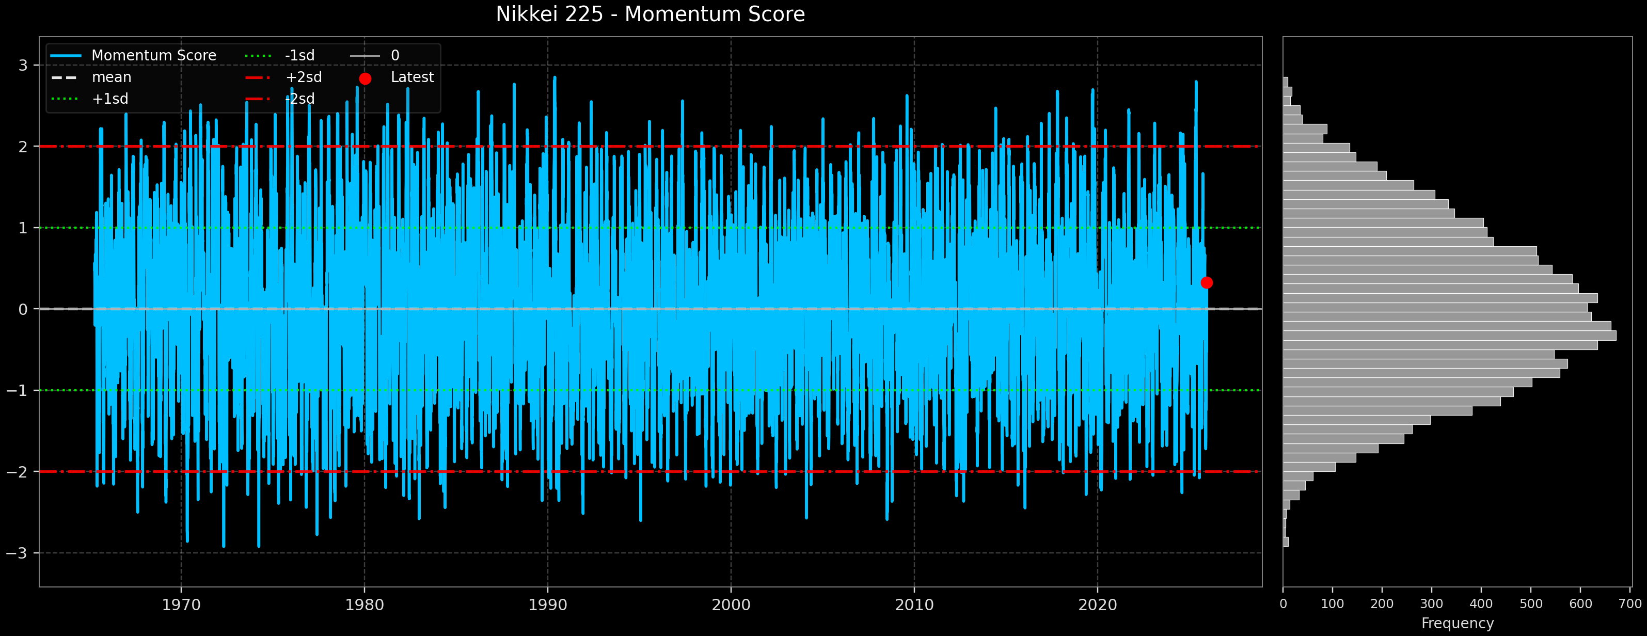Click the y-axis tick label −3
Image resolution: width=1647 pixels, height=636 pixels.
[x=17, y=553]
